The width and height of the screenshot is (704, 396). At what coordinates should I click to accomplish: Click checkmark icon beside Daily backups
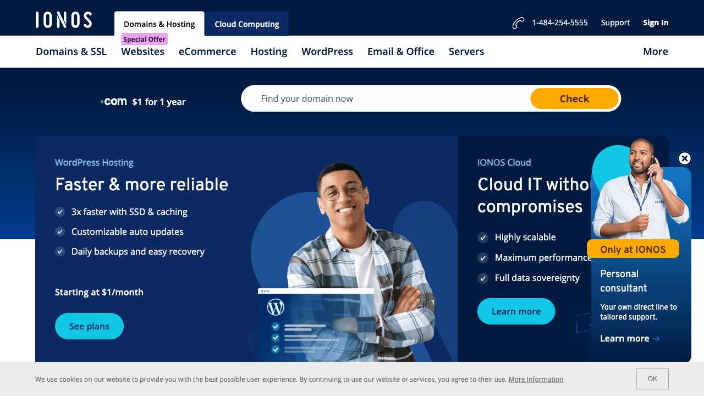pyautogui.click(x=60, y=251)
